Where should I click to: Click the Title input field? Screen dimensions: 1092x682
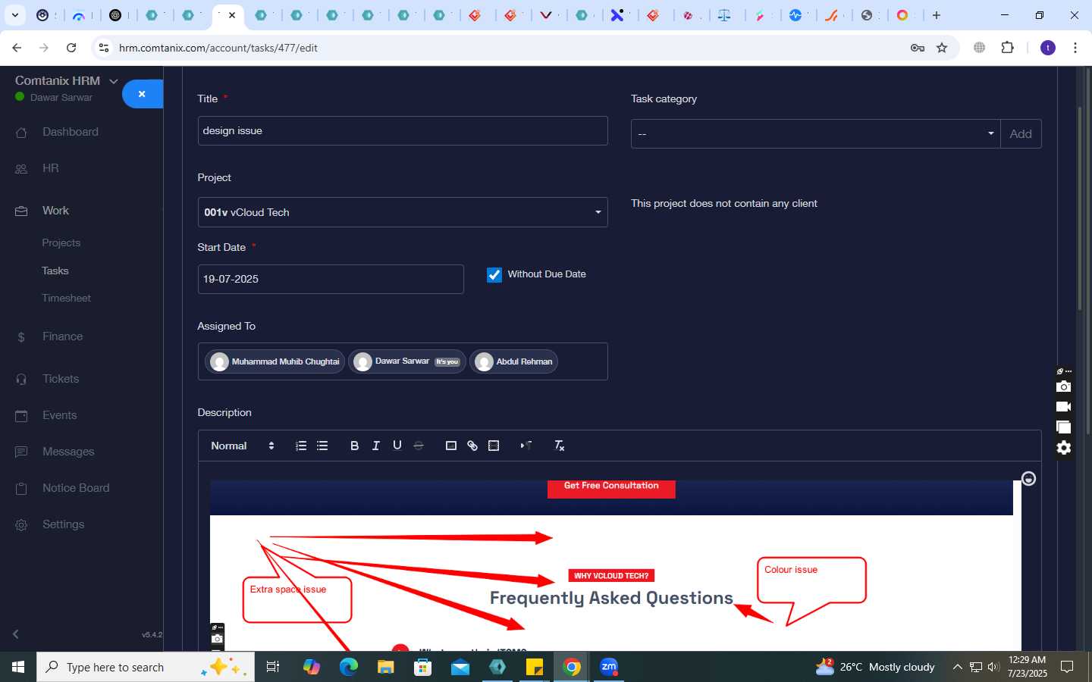point(403,131)
